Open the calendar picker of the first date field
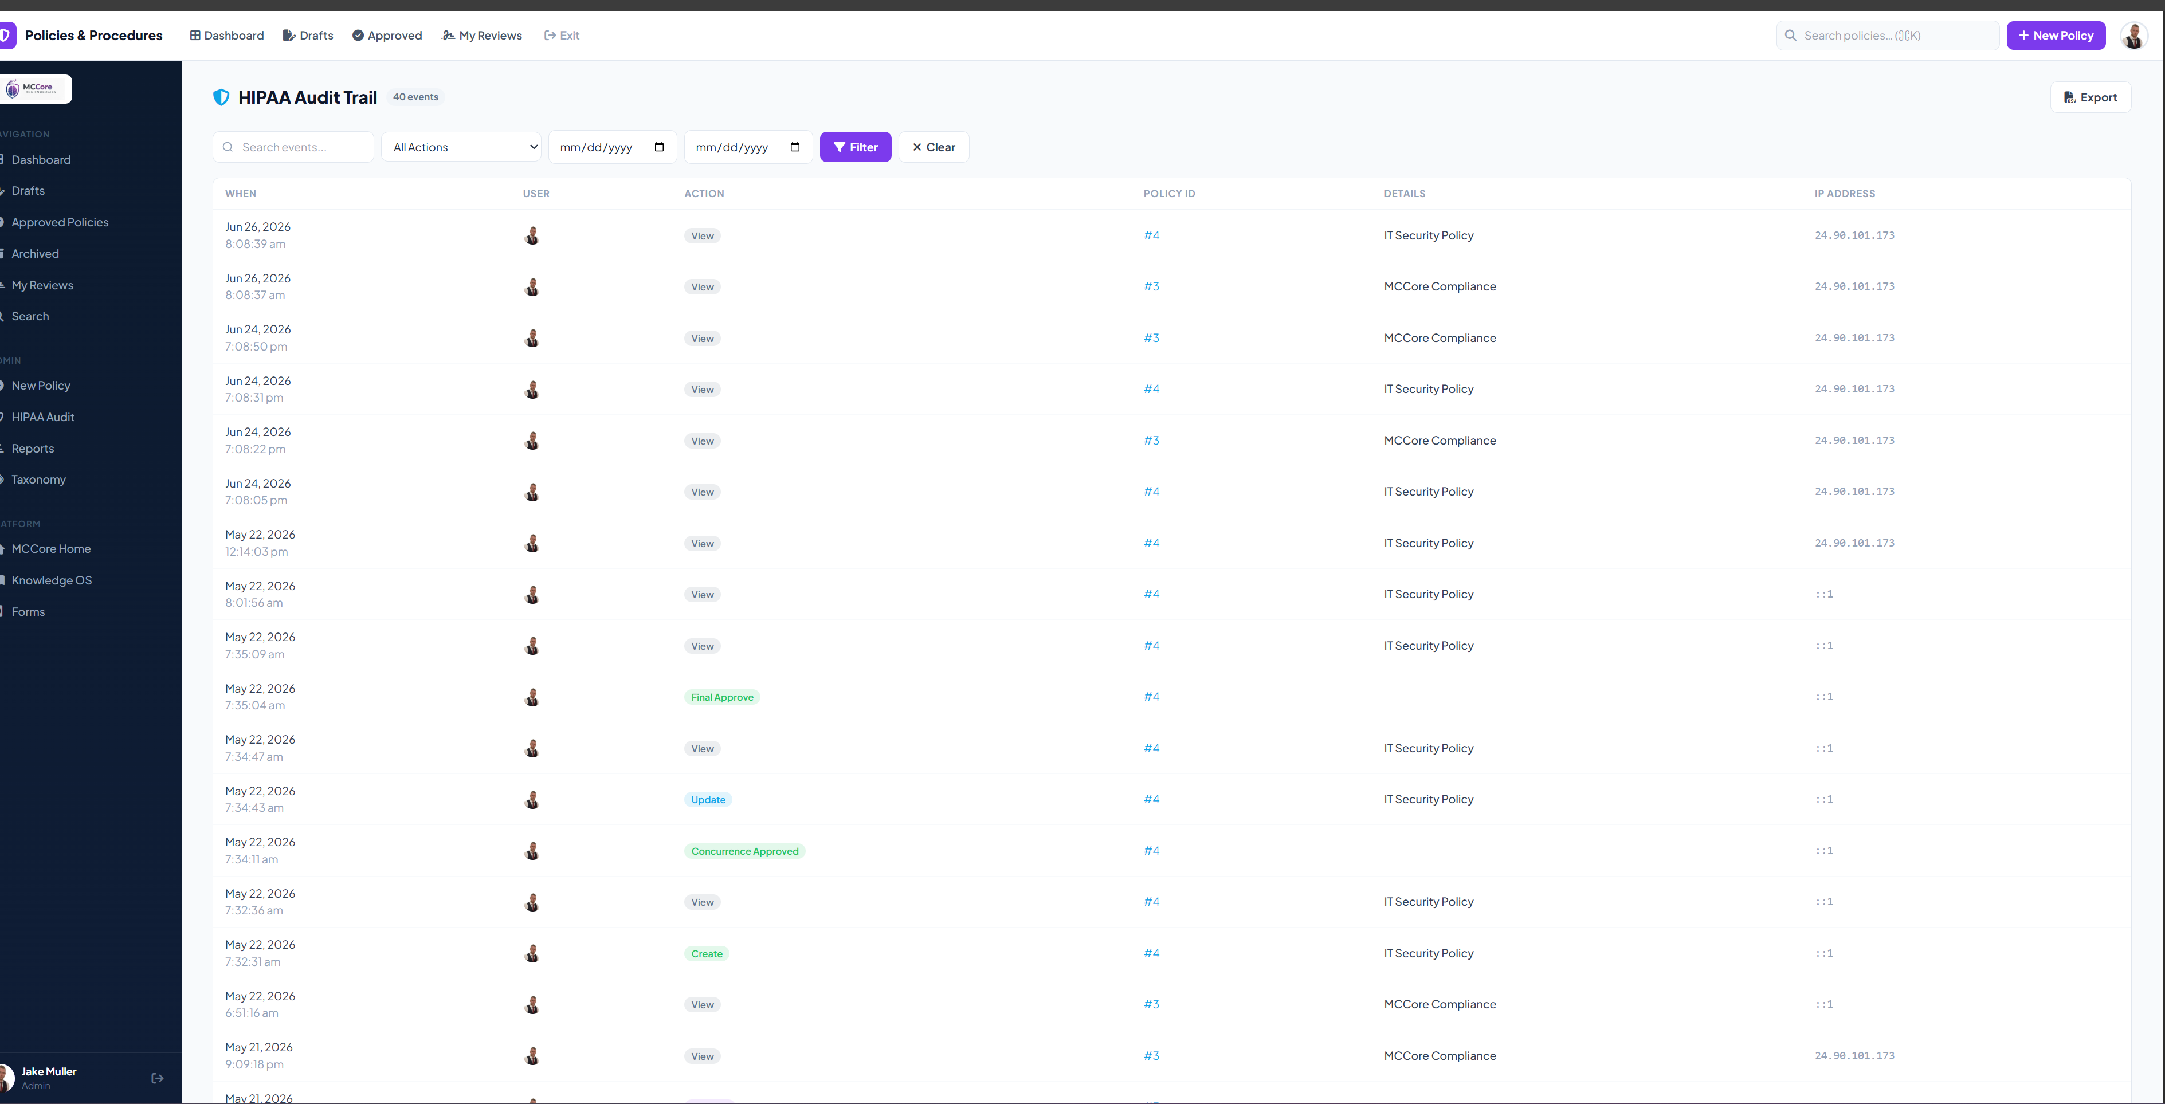The height and width of the screenshot is (1104, 2165). (660, 147)
